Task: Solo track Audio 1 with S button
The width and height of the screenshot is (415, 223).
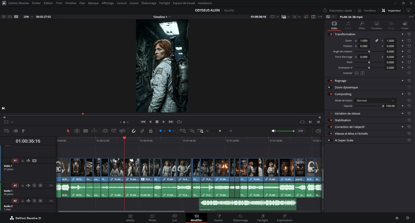Action: click(x=34, y=185)
